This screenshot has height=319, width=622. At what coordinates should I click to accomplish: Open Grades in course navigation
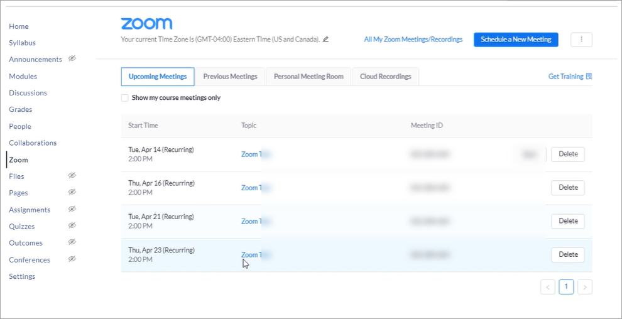pyautogui.click(x=21, y=109)
